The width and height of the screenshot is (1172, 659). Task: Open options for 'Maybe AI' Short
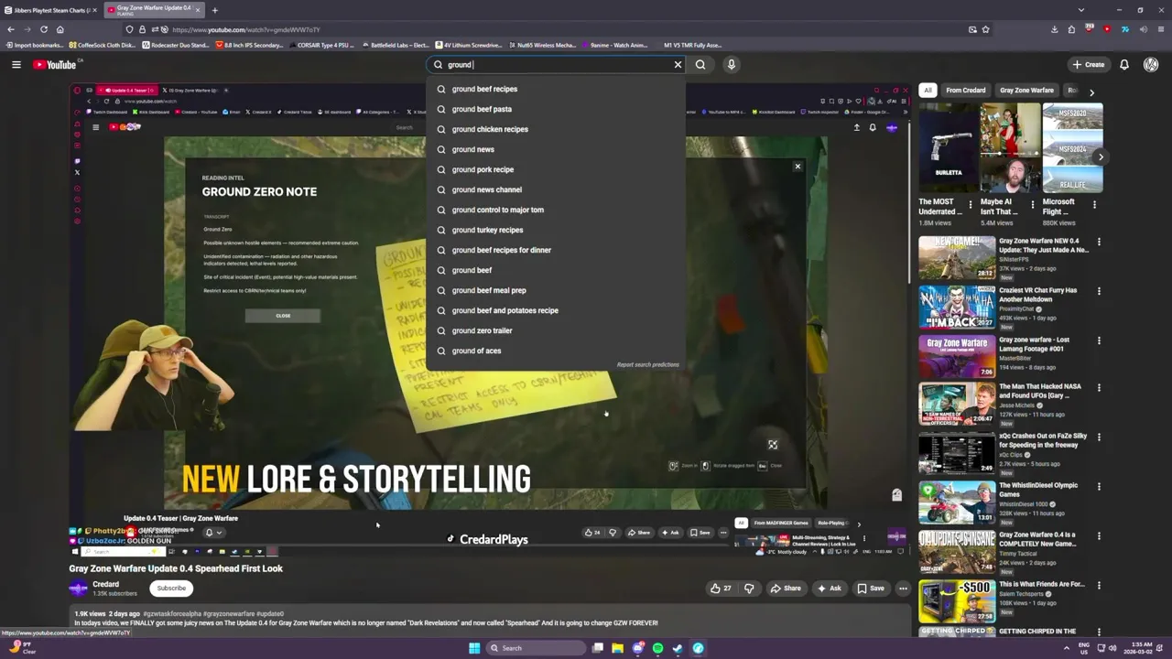[x=1032, y=204]
